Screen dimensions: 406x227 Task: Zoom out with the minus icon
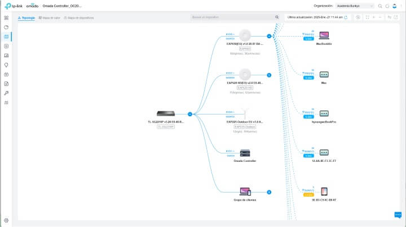tap(380, 17)
